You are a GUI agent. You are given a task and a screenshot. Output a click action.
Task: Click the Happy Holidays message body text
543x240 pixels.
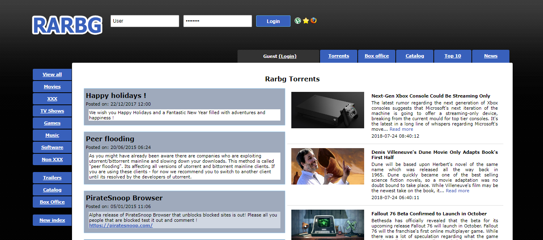[x=184, y=115]
